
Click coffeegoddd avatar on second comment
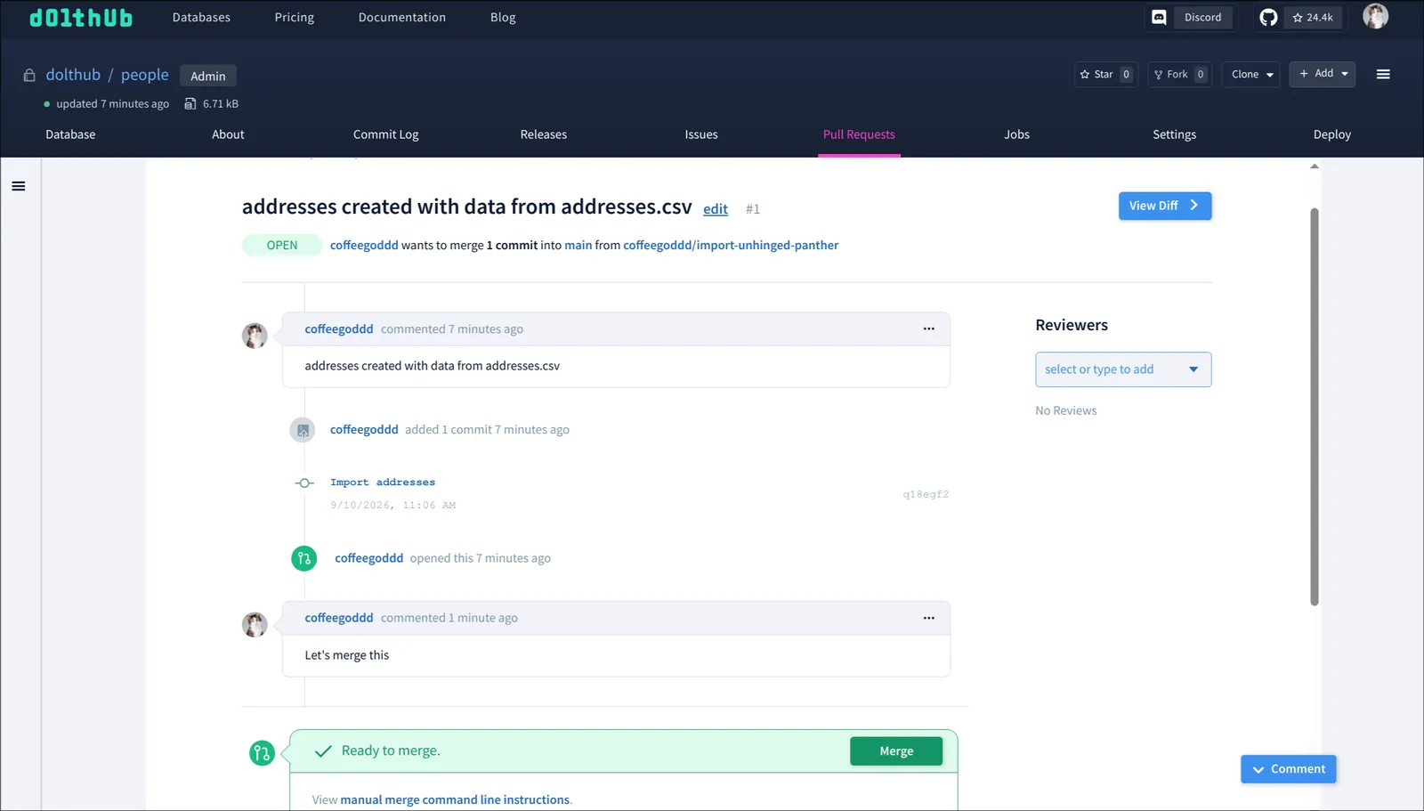255,625
